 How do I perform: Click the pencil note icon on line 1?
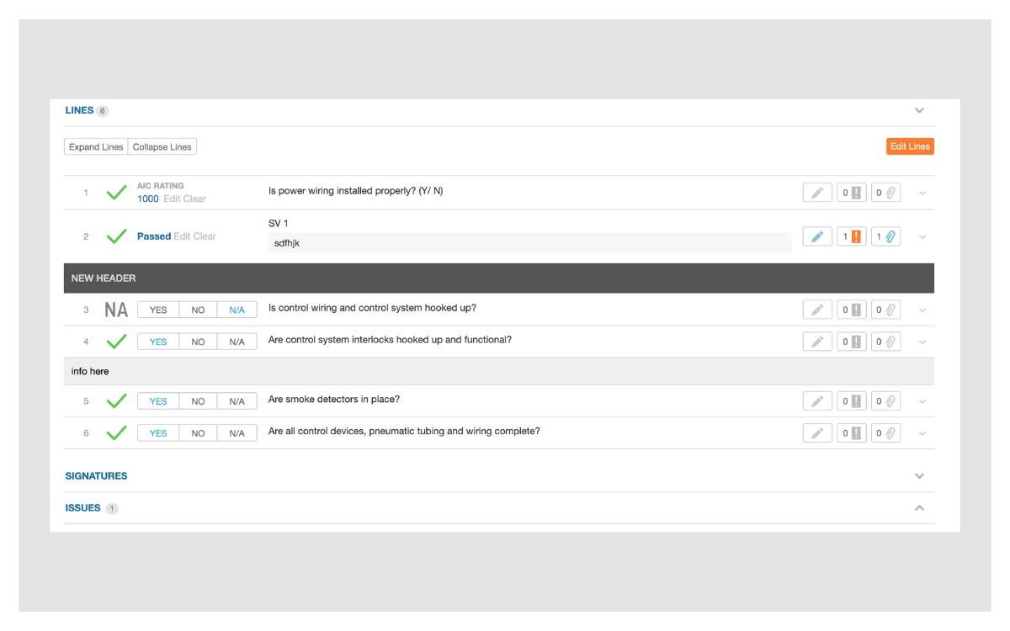point(817,193)
